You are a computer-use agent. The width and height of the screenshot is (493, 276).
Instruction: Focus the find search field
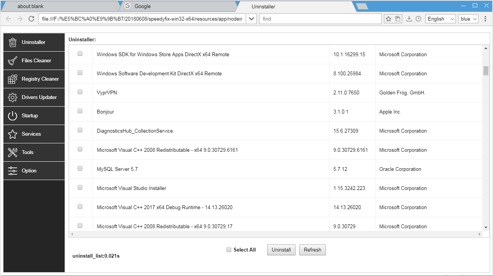[320, 19]
